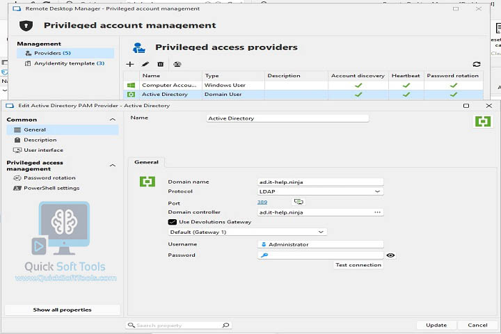Click the Privileged access providers header icon
Image resolution: width=501 pixels, height=334 pixels.
click(138, 47)
